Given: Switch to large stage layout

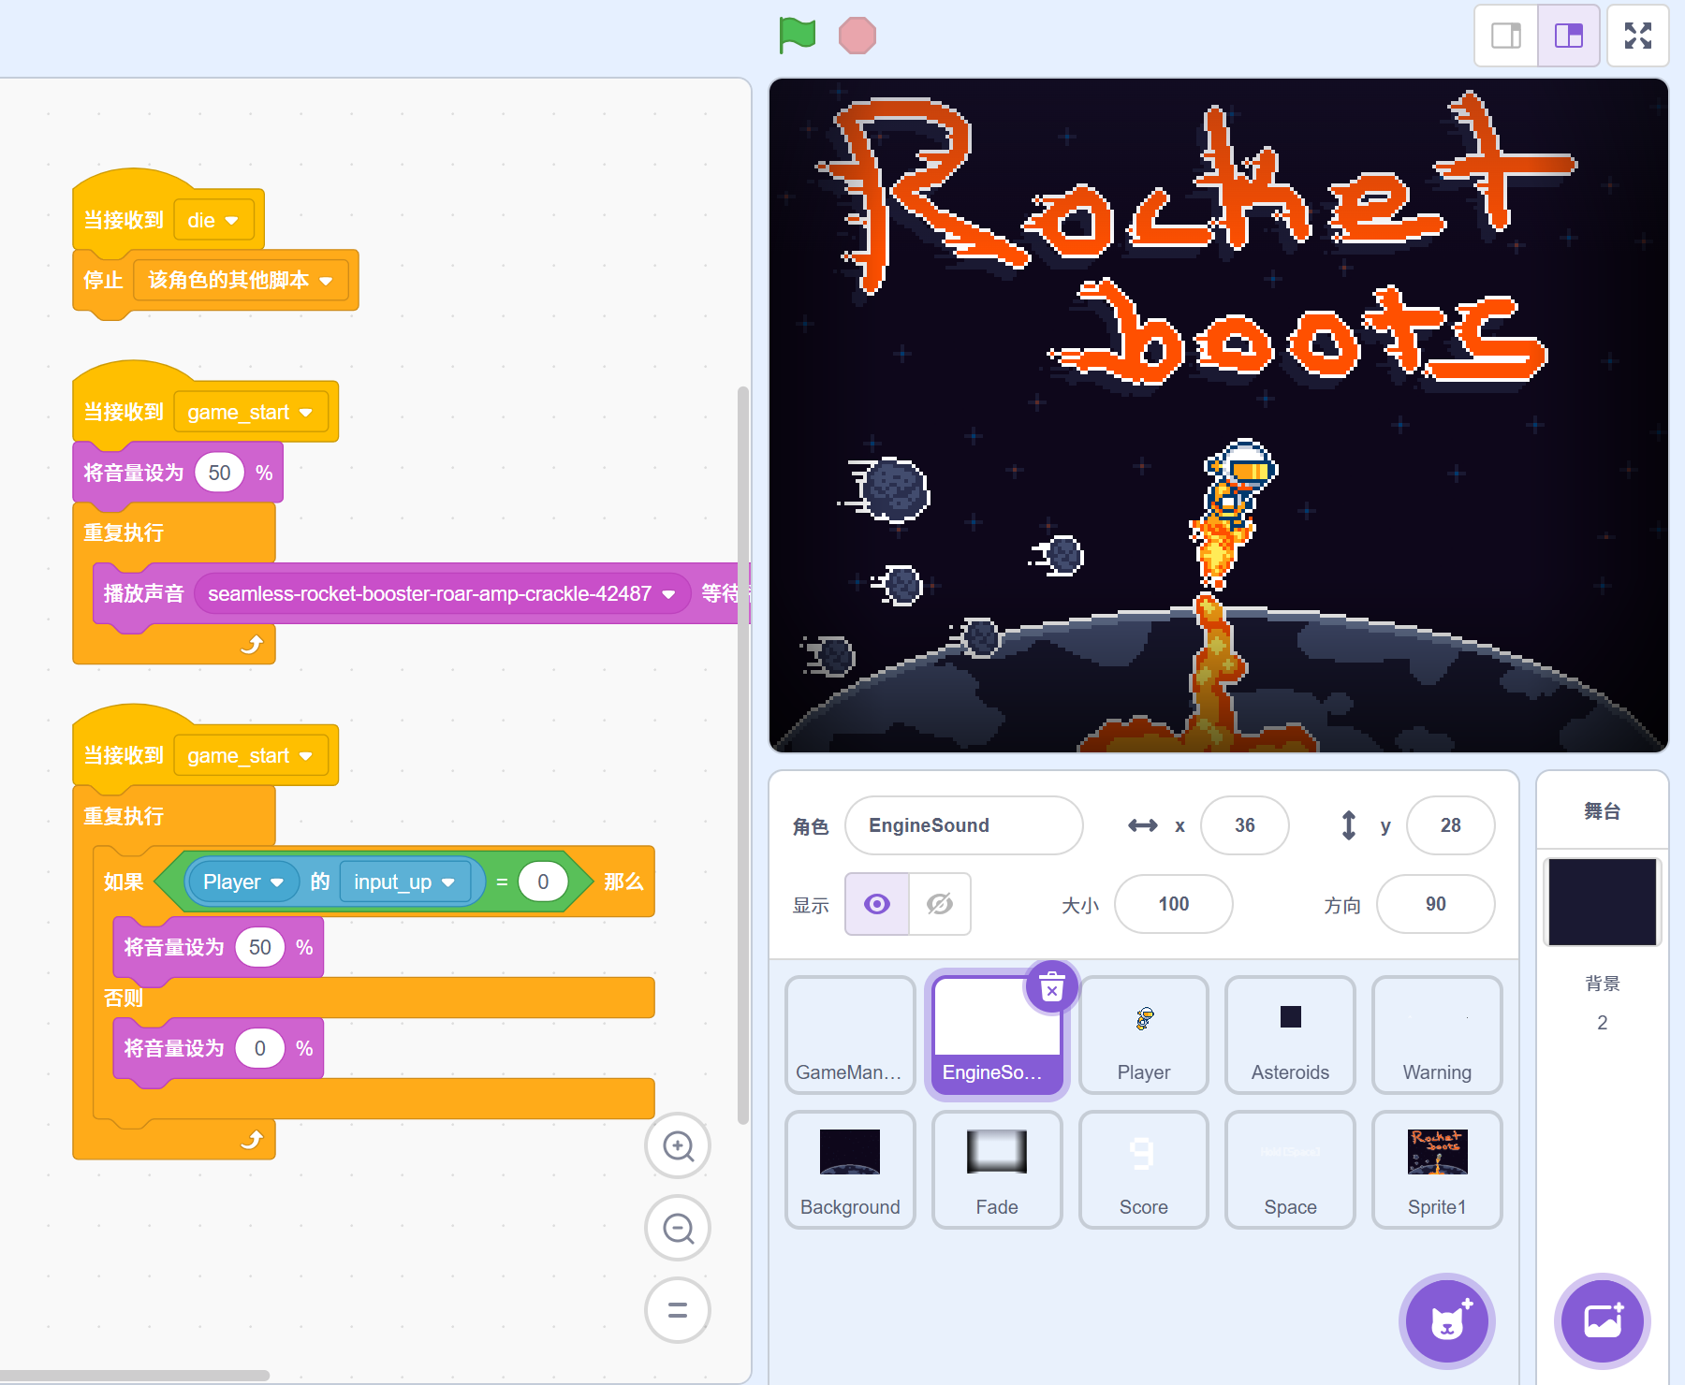Looking at the screenshot, I should (x=1568, y=36).
